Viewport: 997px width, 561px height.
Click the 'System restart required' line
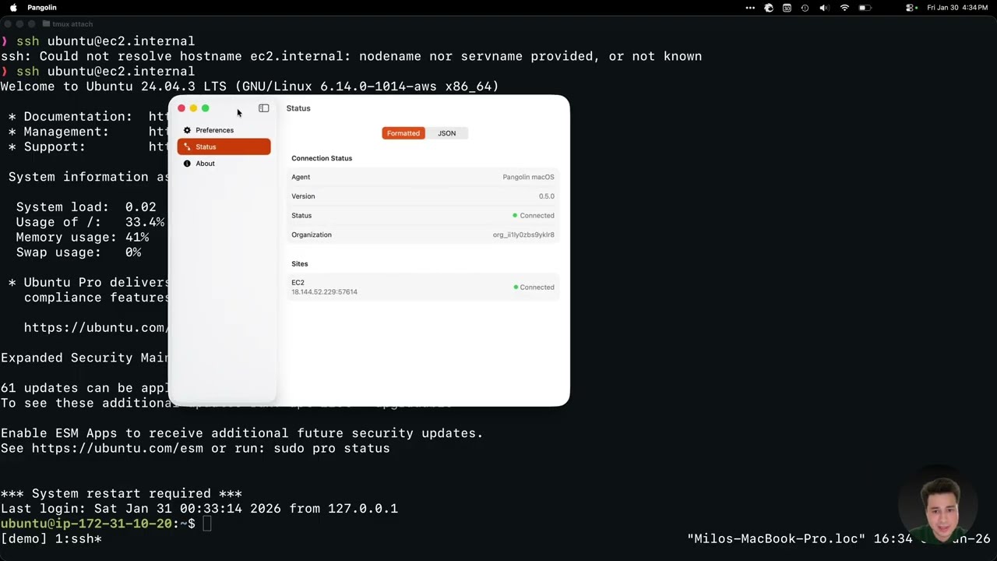(x=122, y=493)
